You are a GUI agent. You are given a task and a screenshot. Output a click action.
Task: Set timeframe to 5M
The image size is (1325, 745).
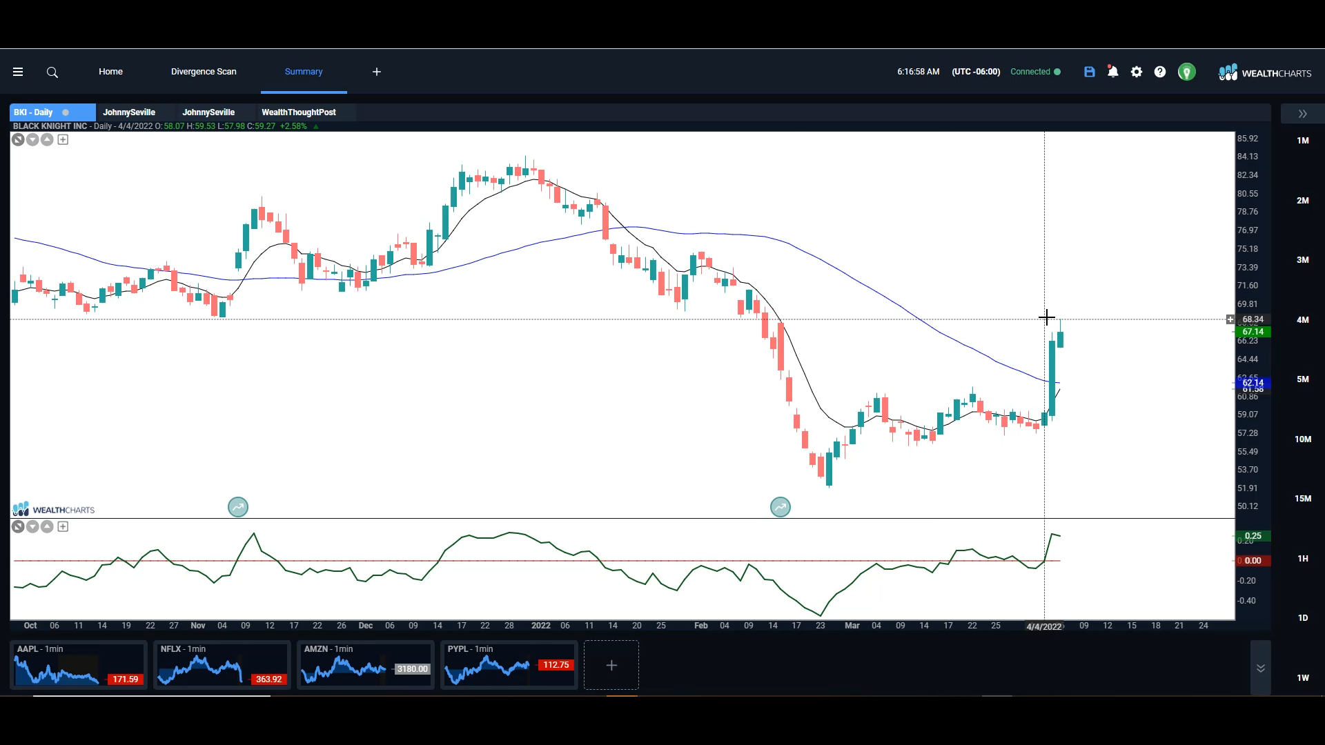[x=1303, y=379]
